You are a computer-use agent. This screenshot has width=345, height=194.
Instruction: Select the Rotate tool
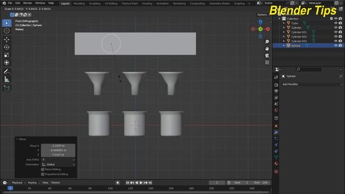pyautogui.click(x=6, y=47)
